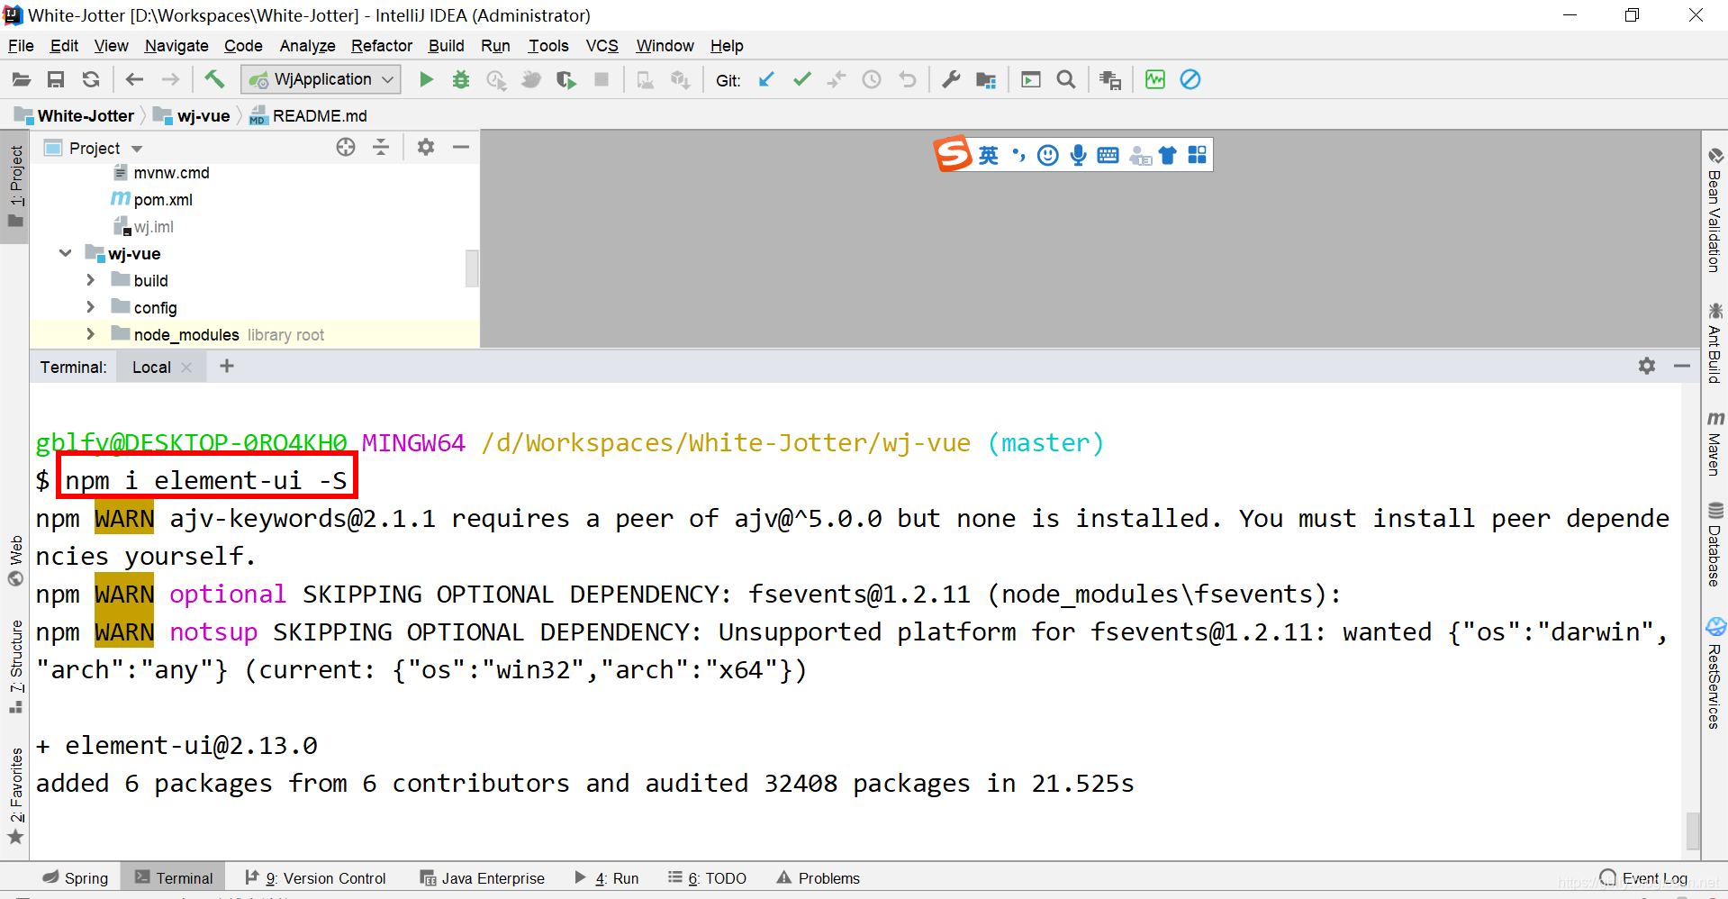1728x899 pixels.
Task: Select mvnw.cmd in project tree
Action: point(171,173)
